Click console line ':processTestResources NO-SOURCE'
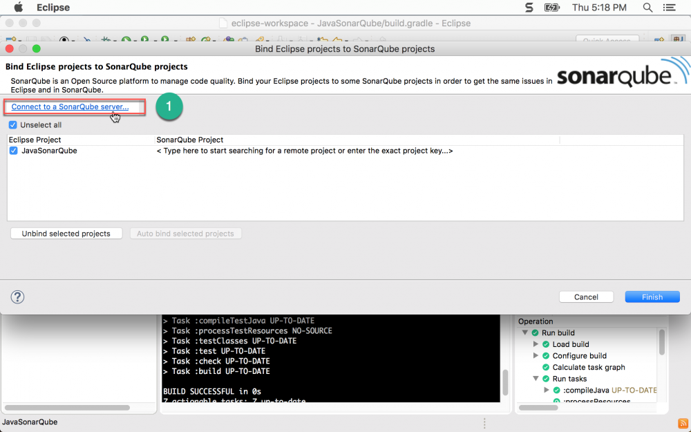Image resolution: width=691 pixels, height=432 pixels. [247, 330]
